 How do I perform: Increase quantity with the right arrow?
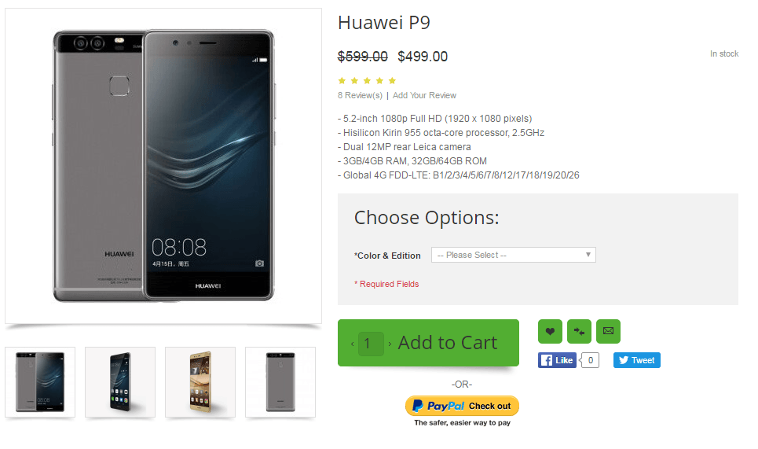tap(390, 344)
